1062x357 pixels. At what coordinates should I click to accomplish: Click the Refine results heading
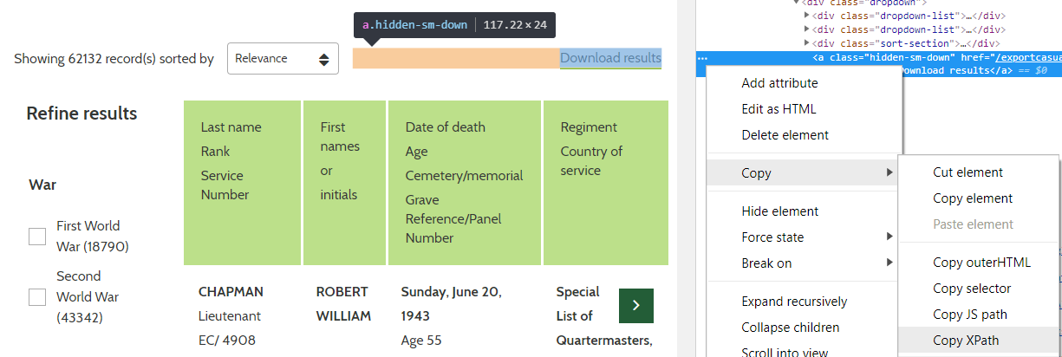point(81,114)
